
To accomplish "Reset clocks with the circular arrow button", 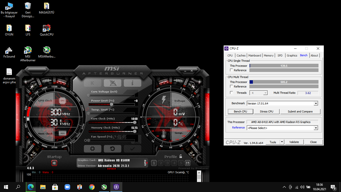I will click(113, 149).
